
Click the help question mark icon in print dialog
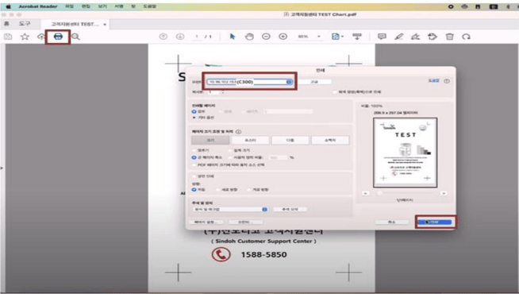447,81
